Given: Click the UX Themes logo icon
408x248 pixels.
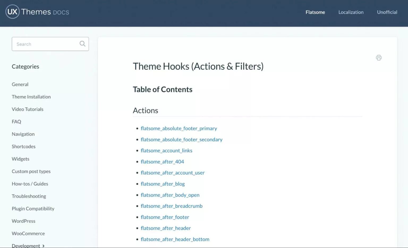Looking at the screenshot, I should pos(12,11).
